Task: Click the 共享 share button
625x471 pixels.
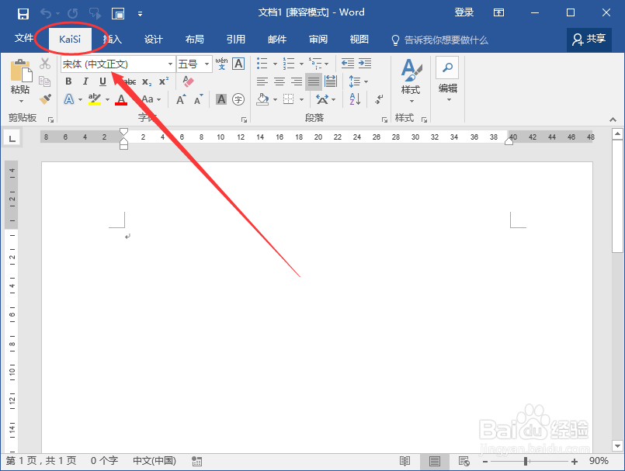Action: tap(589, 40)
